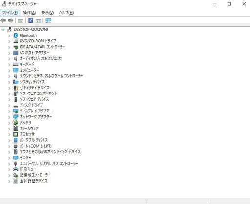Expand the ディスプレイ アダプター category
This screenshot has width=250, height=204.
(x=9, y=111)
